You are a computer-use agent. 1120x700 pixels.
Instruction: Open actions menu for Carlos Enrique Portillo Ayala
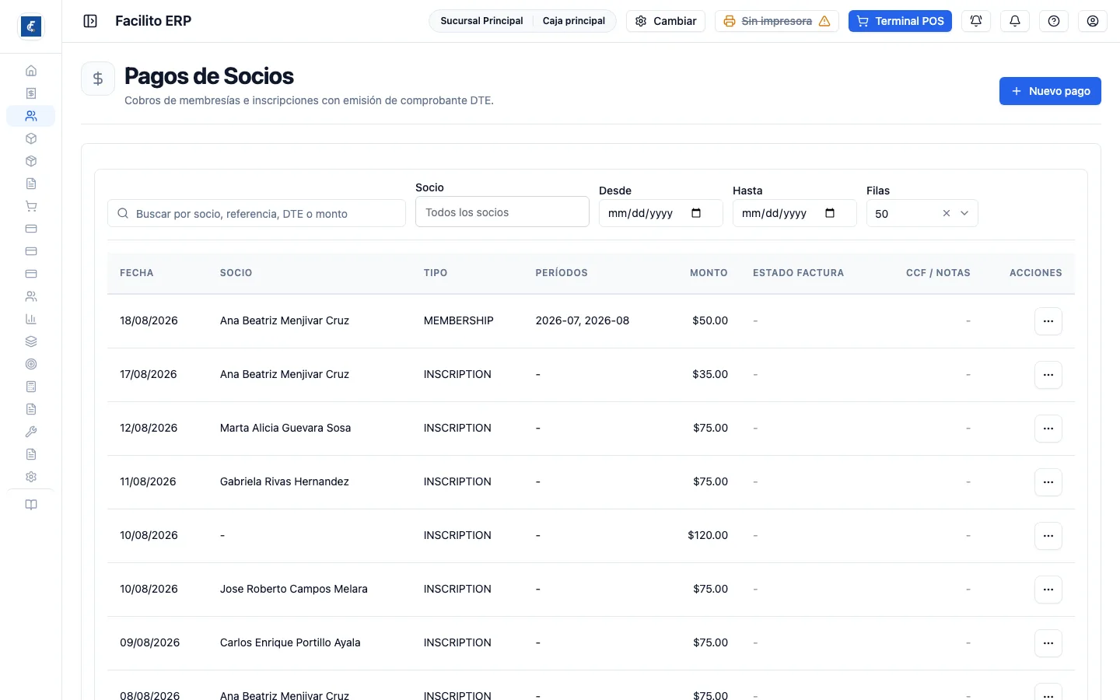1048,643
